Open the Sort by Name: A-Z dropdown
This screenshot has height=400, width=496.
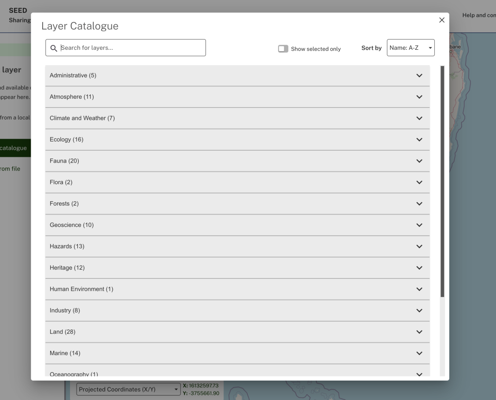(x=411, y=48)
